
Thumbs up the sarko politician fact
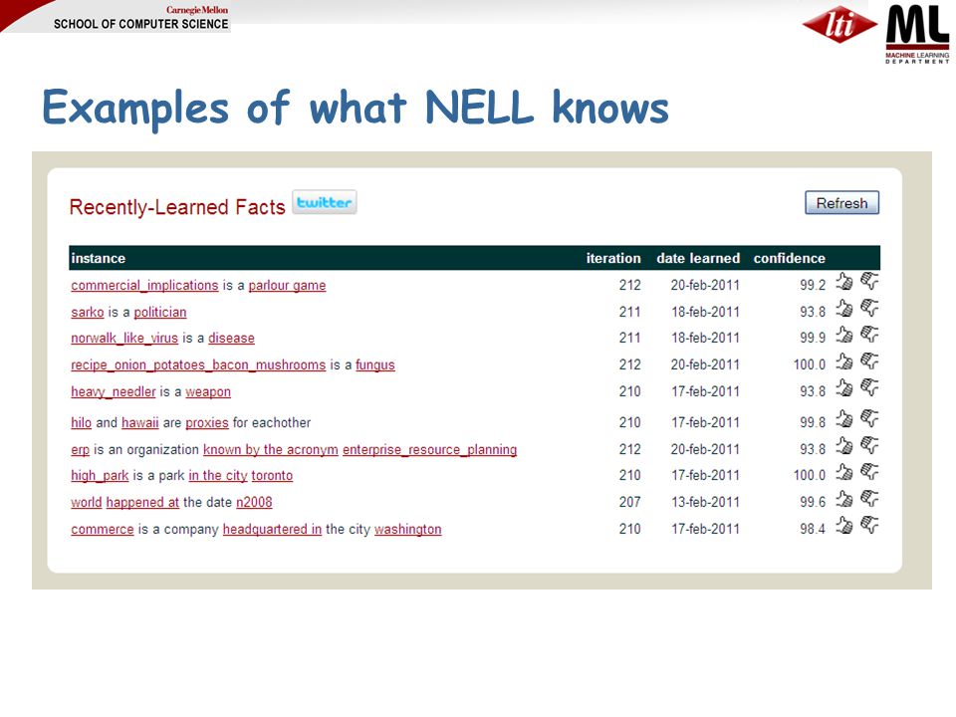(x=843, y=309)
